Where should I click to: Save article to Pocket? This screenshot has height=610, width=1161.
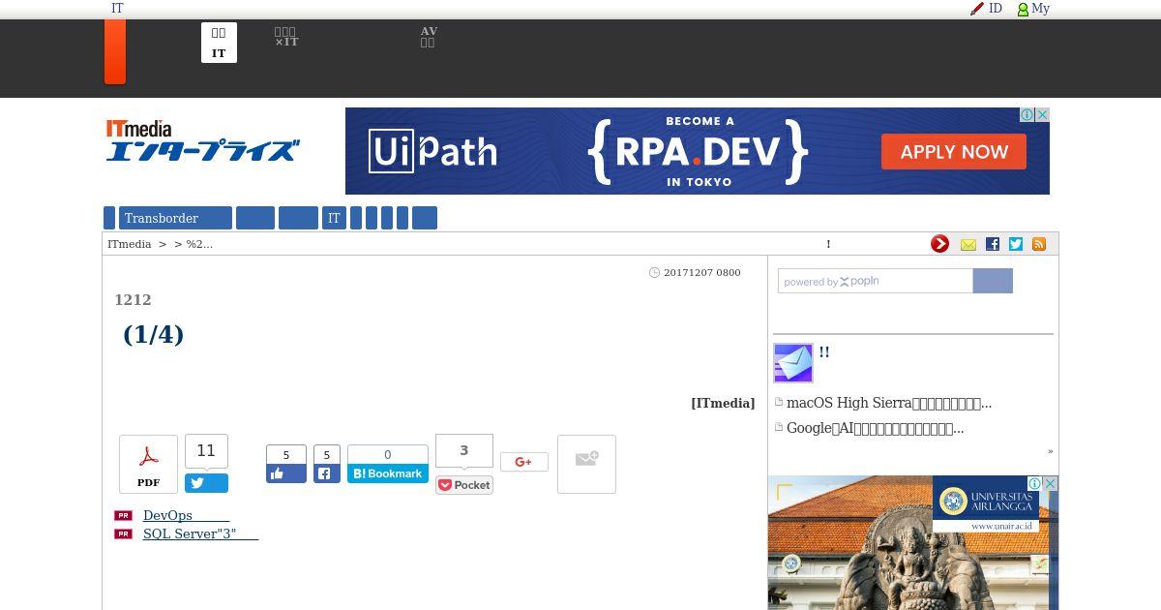tap(464, 485)
